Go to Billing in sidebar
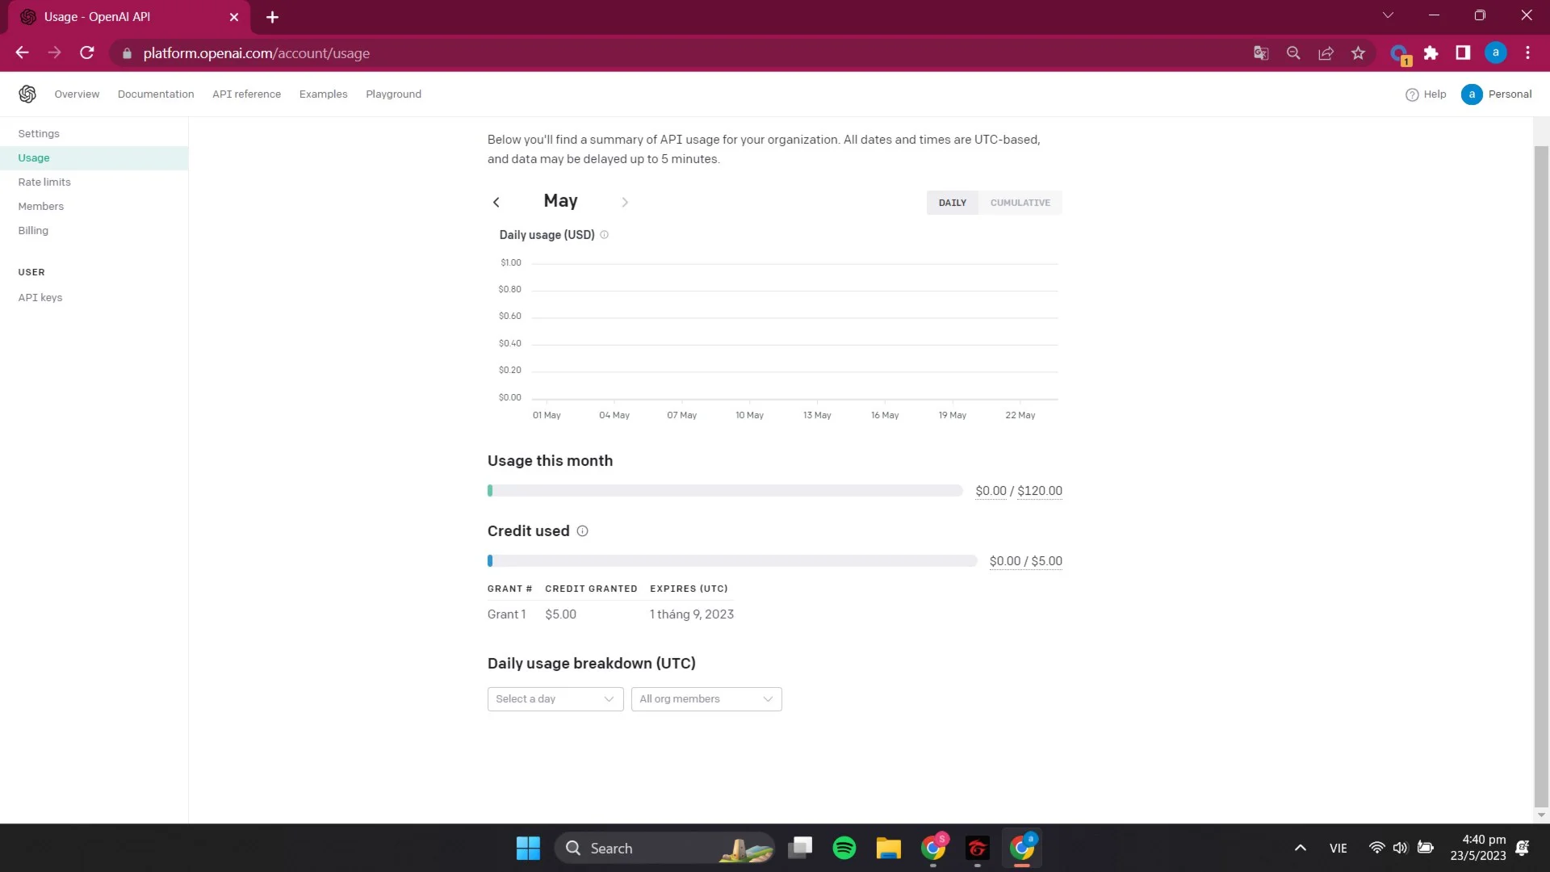The height and width of the screenshot is (872, 1550). point(33,231)
